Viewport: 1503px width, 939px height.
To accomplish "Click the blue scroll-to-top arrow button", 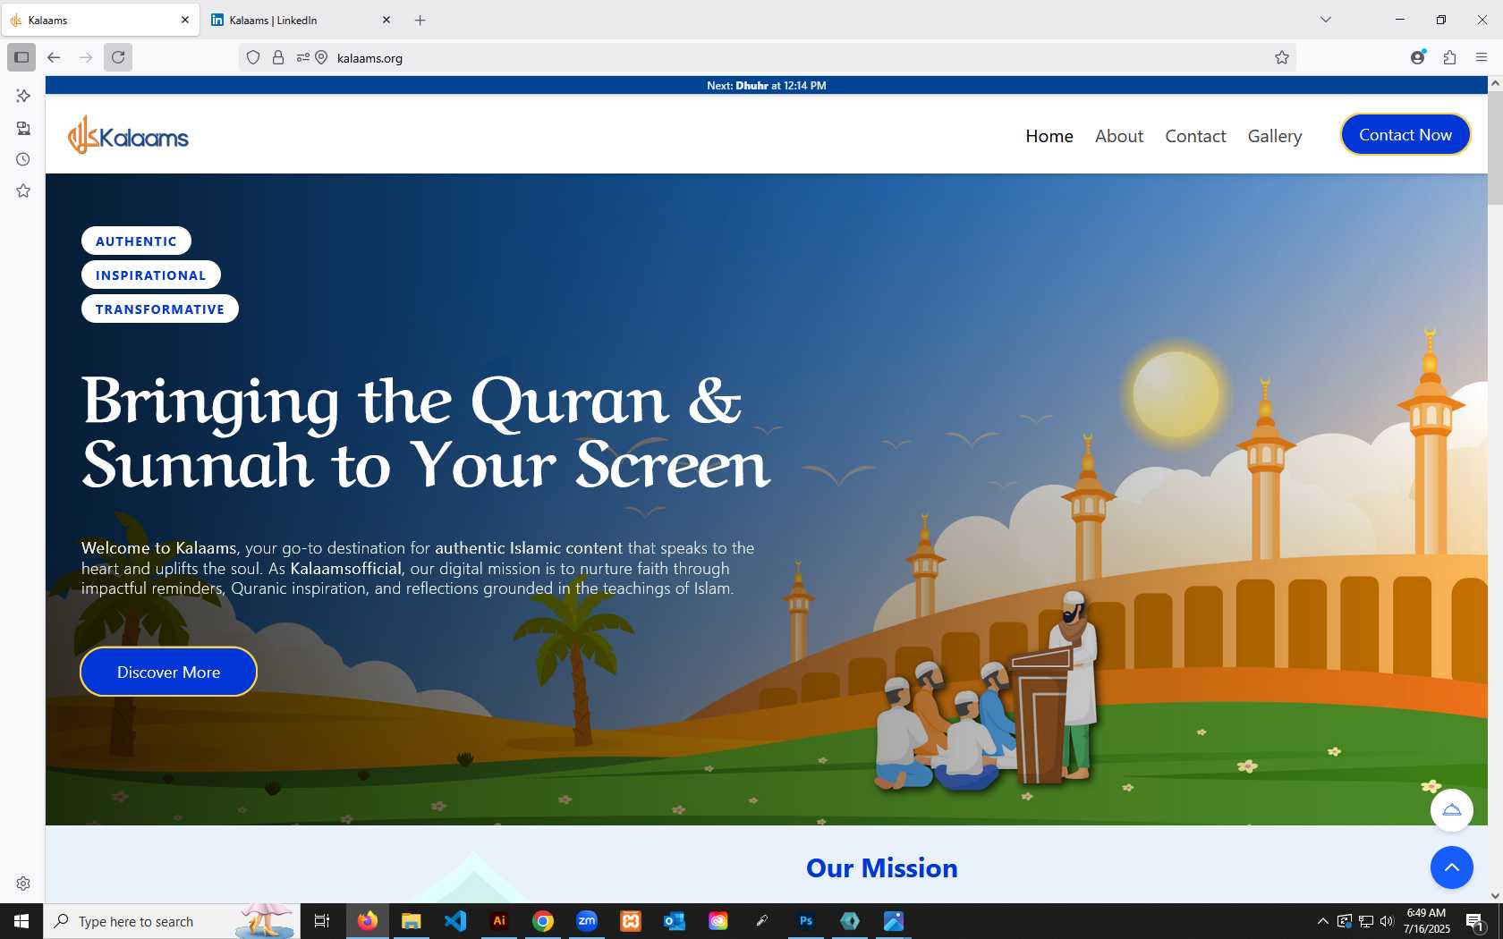I will coord(1451,867).
